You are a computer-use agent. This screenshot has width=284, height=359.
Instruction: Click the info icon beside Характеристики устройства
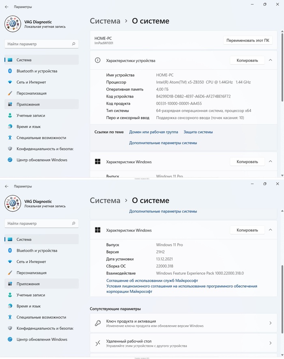coord(97,61)
